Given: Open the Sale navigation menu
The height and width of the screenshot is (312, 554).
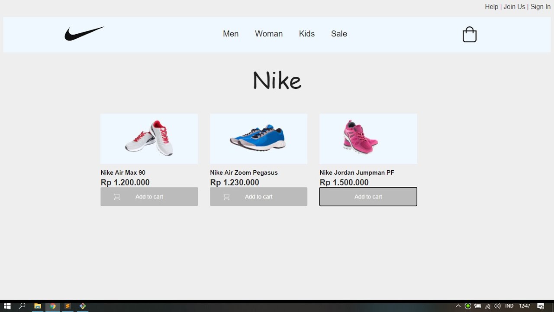Looking at the screenshot, I should click(x=339, y=34).
